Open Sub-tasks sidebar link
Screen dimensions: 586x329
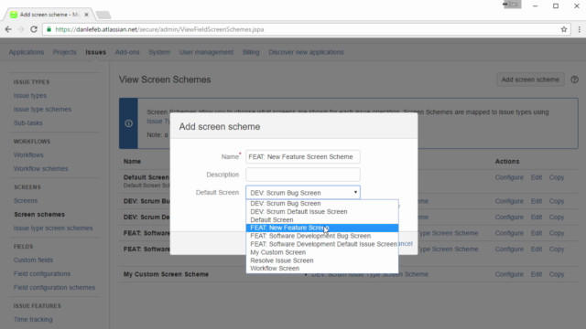[28, 122]
